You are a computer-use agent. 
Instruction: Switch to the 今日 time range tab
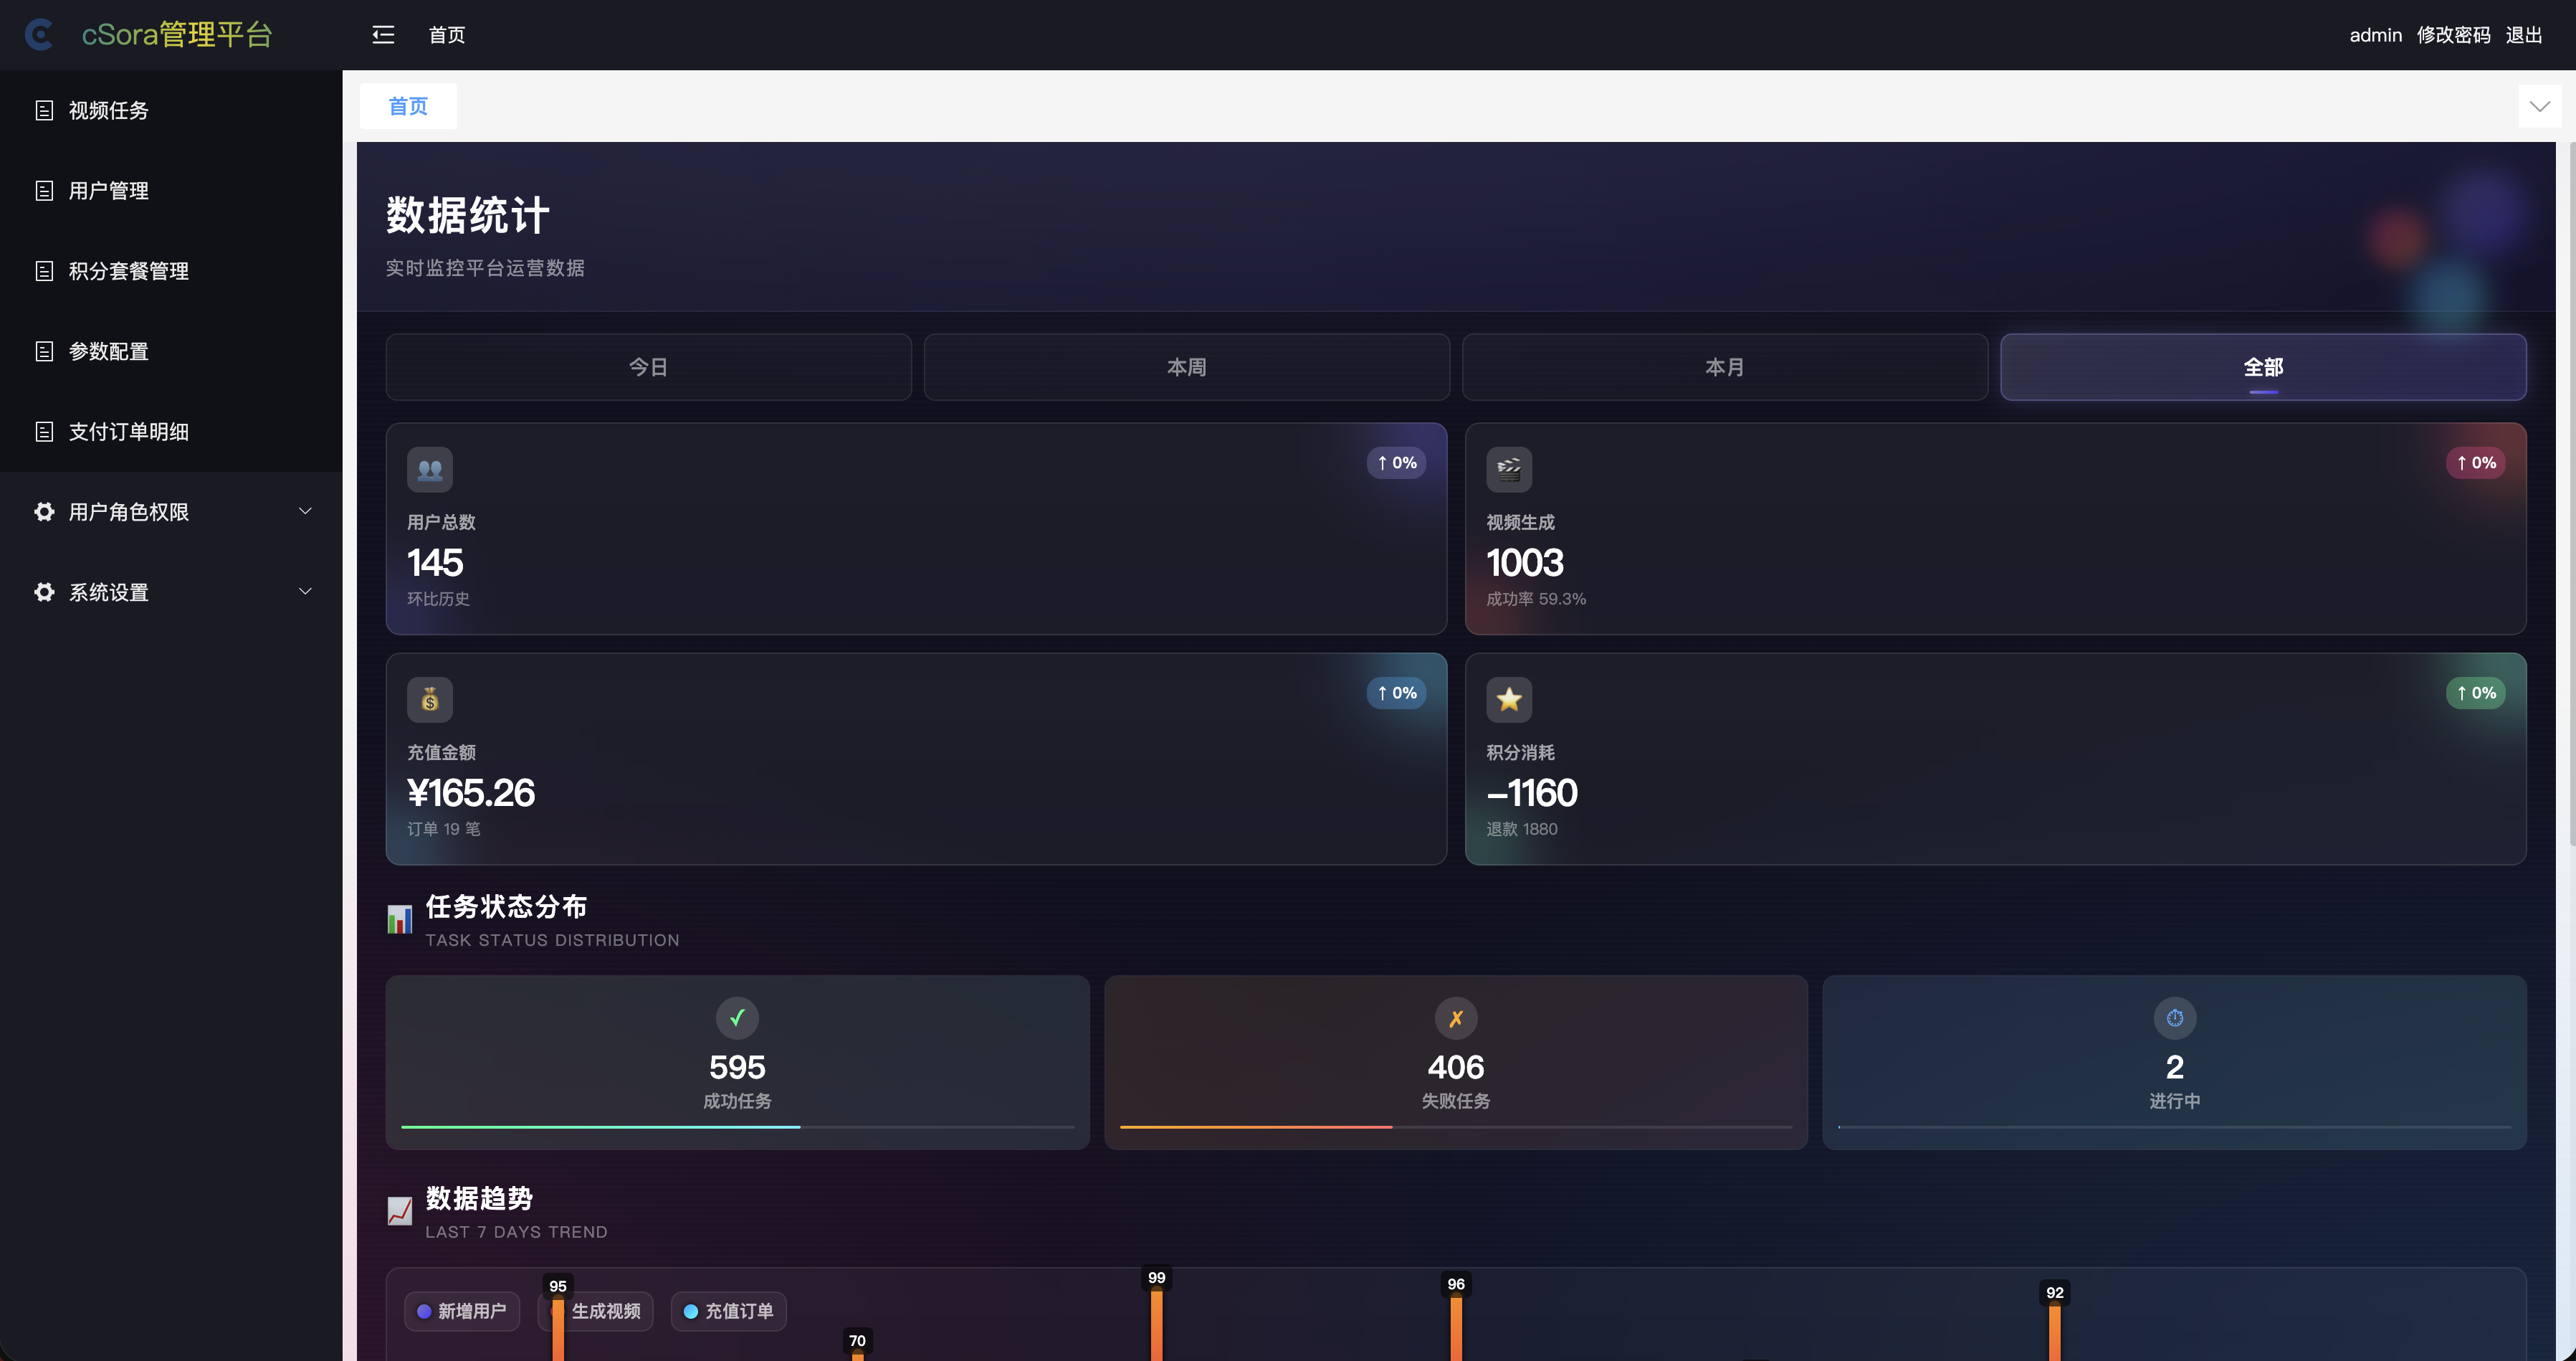click(648, 367)
